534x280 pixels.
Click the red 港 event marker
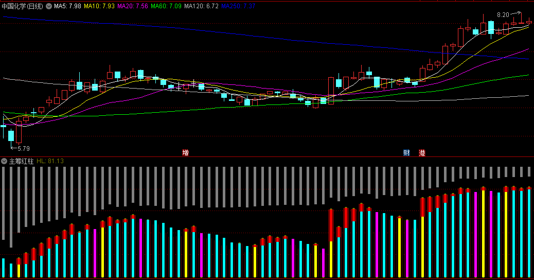coord(422,152)
